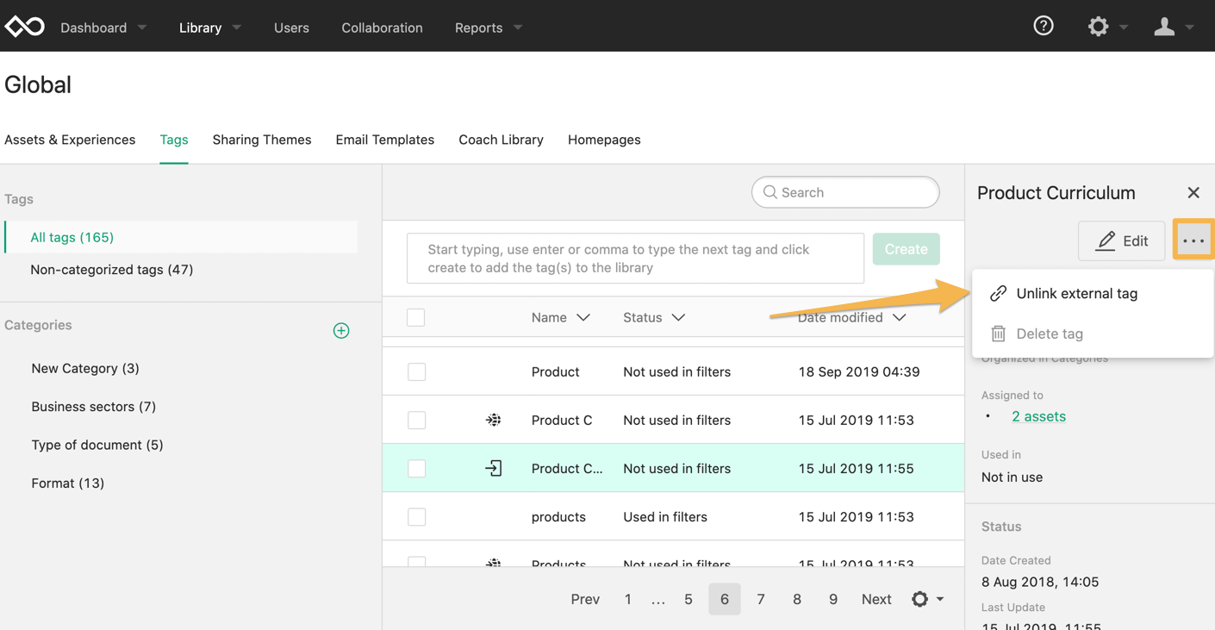
Task: Click the import icon on Product C... row
Action: point(494,468)
